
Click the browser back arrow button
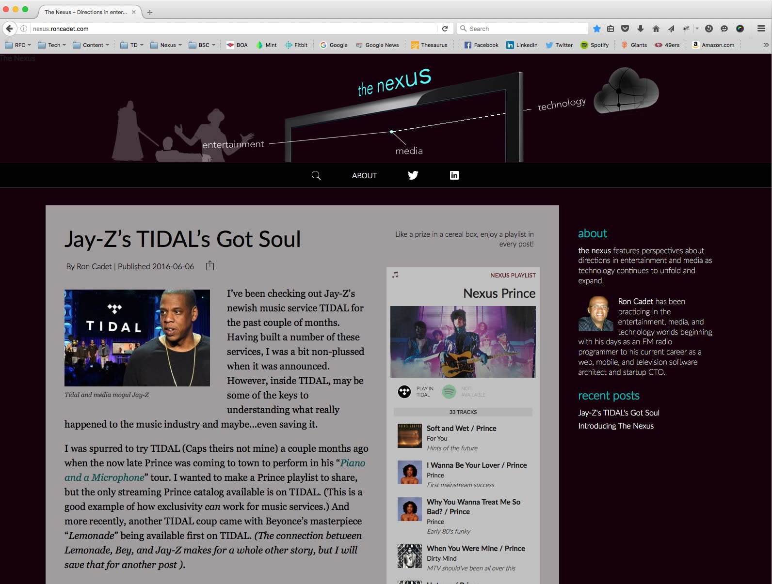coord(9,29)
